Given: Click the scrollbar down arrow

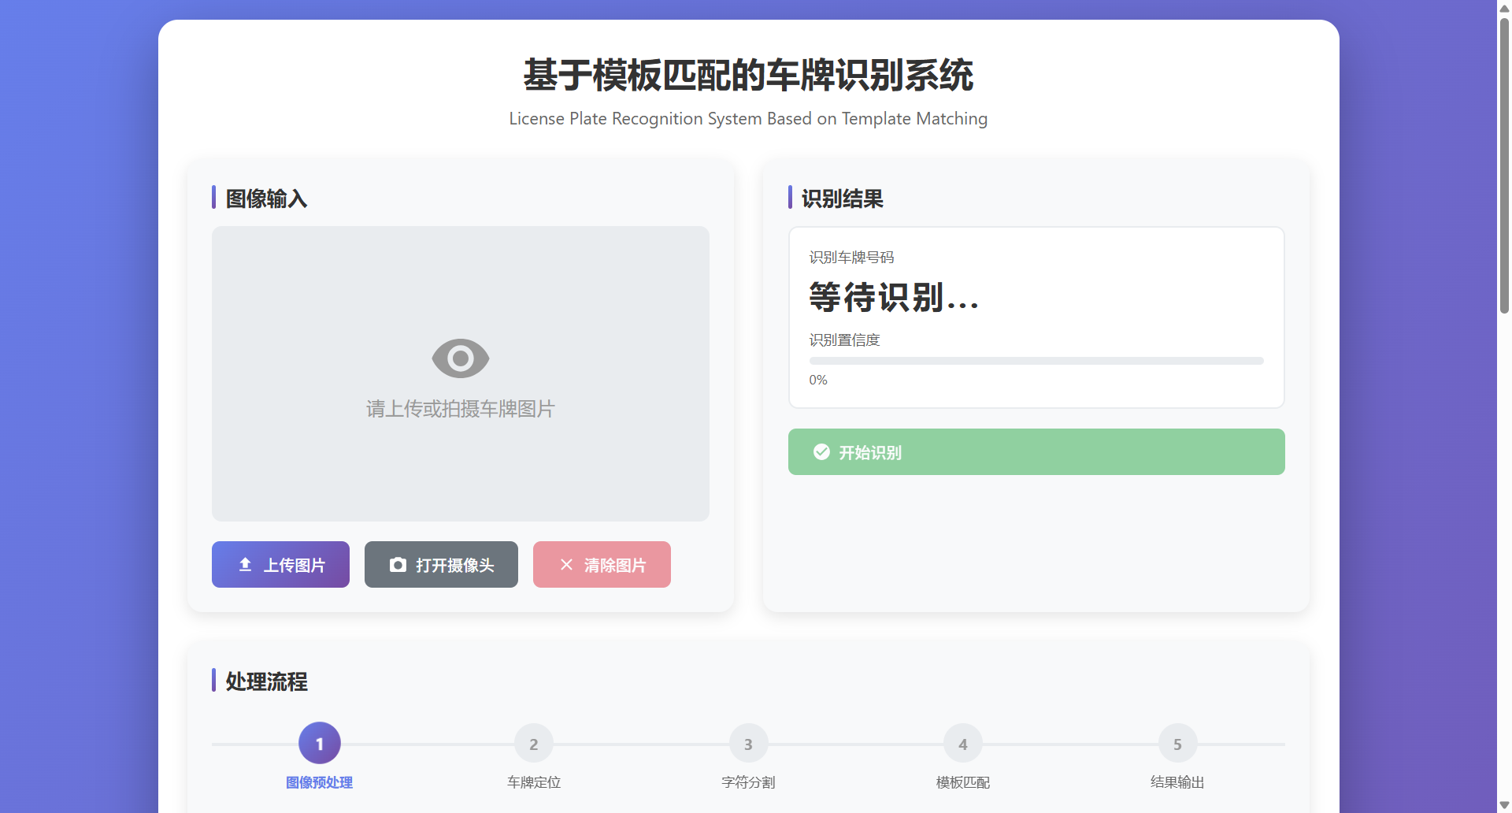Looking at the screenshot, I should click(1503, 804).
